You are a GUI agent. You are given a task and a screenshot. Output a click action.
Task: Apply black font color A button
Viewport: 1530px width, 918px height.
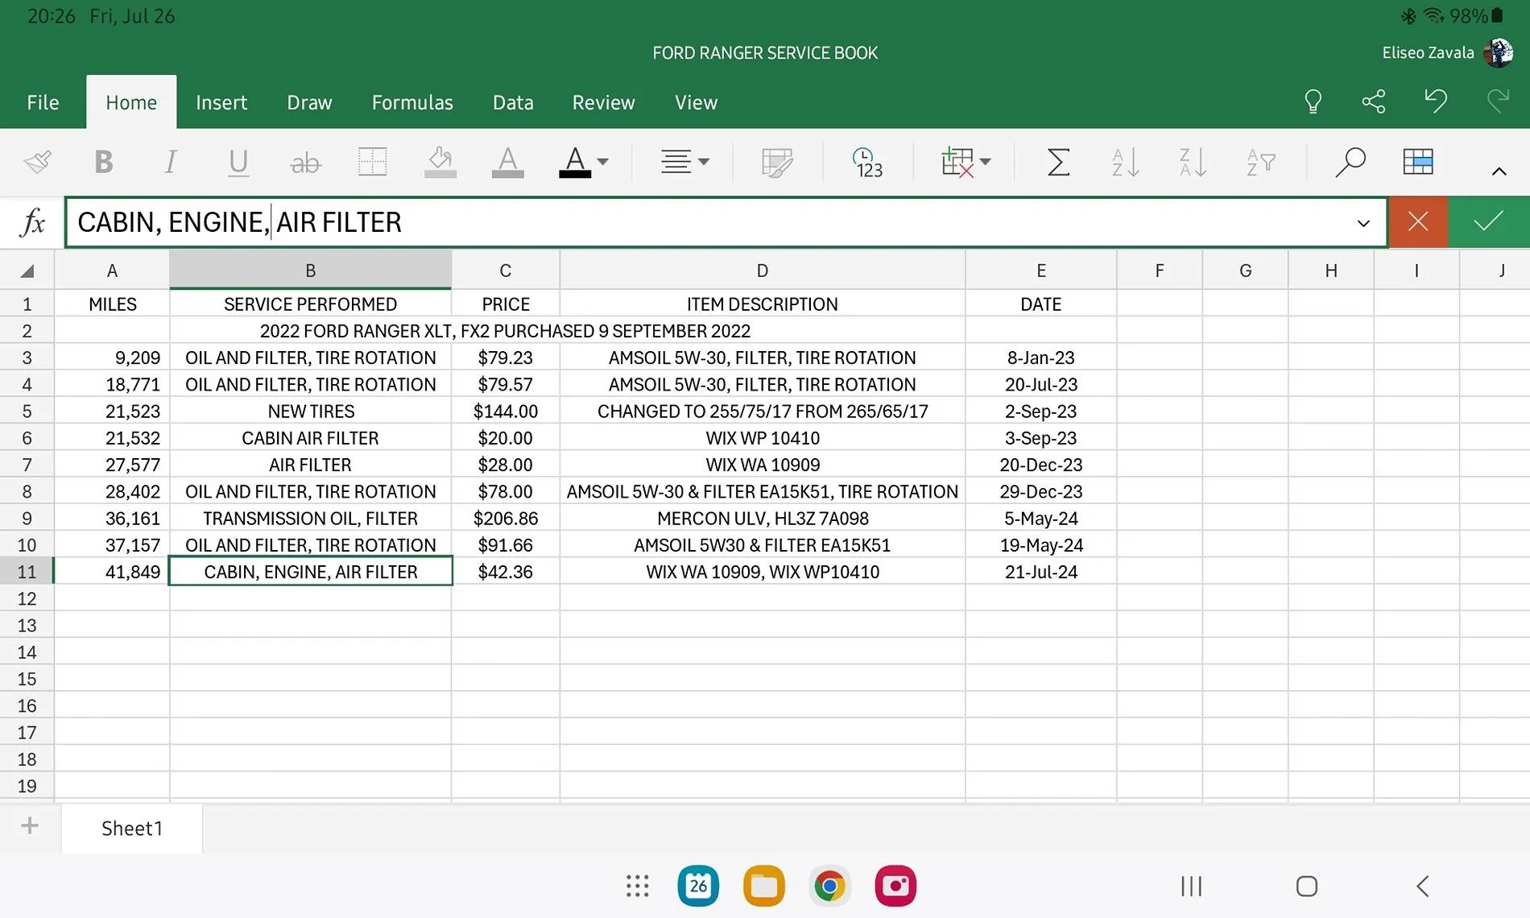(575, 162)
